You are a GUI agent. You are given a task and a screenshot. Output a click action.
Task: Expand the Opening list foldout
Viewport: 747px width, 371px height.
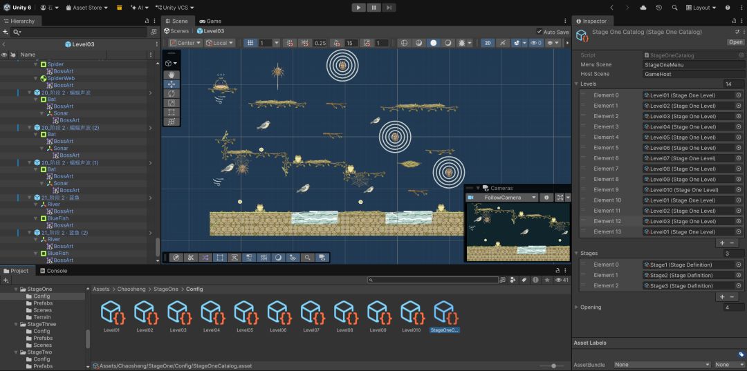pyautogui.click(x=576, y=307)
